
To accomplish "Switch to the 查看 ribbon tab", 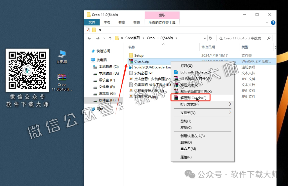I will 136,23.
